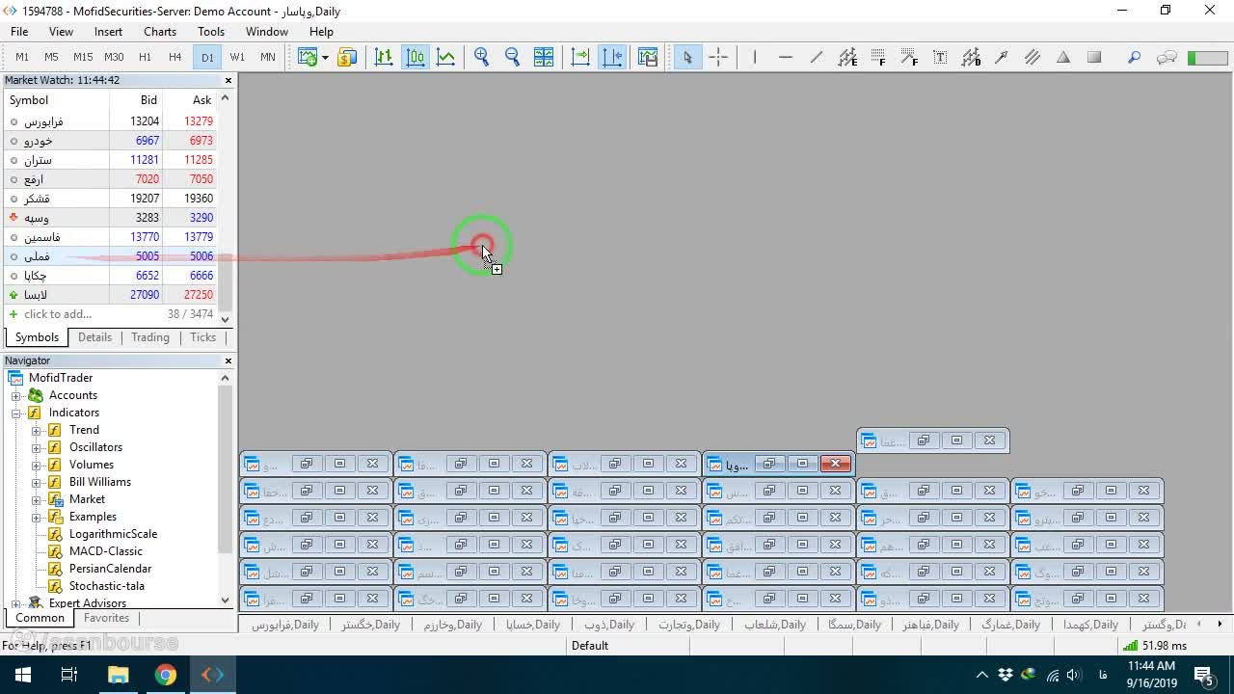Open the Charts menu
1234x694 pixels.
click(x=160, y=32)
